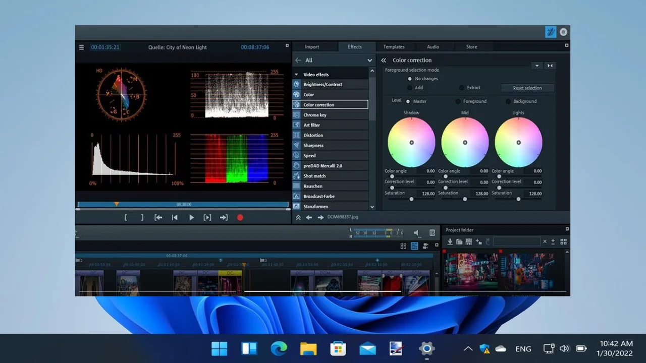Screen dimensions: 646x363
Task: Switch to the Effects tab
Action: pyautogui.click(x=355, y=47)
